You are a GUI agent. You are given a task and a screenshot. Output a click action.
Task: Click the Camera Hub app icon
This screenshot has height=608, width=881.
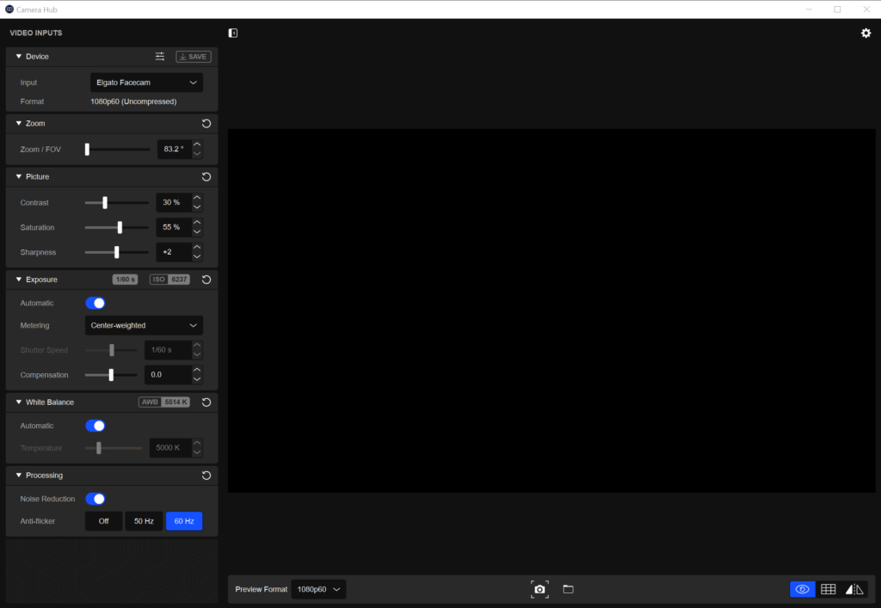9,9
